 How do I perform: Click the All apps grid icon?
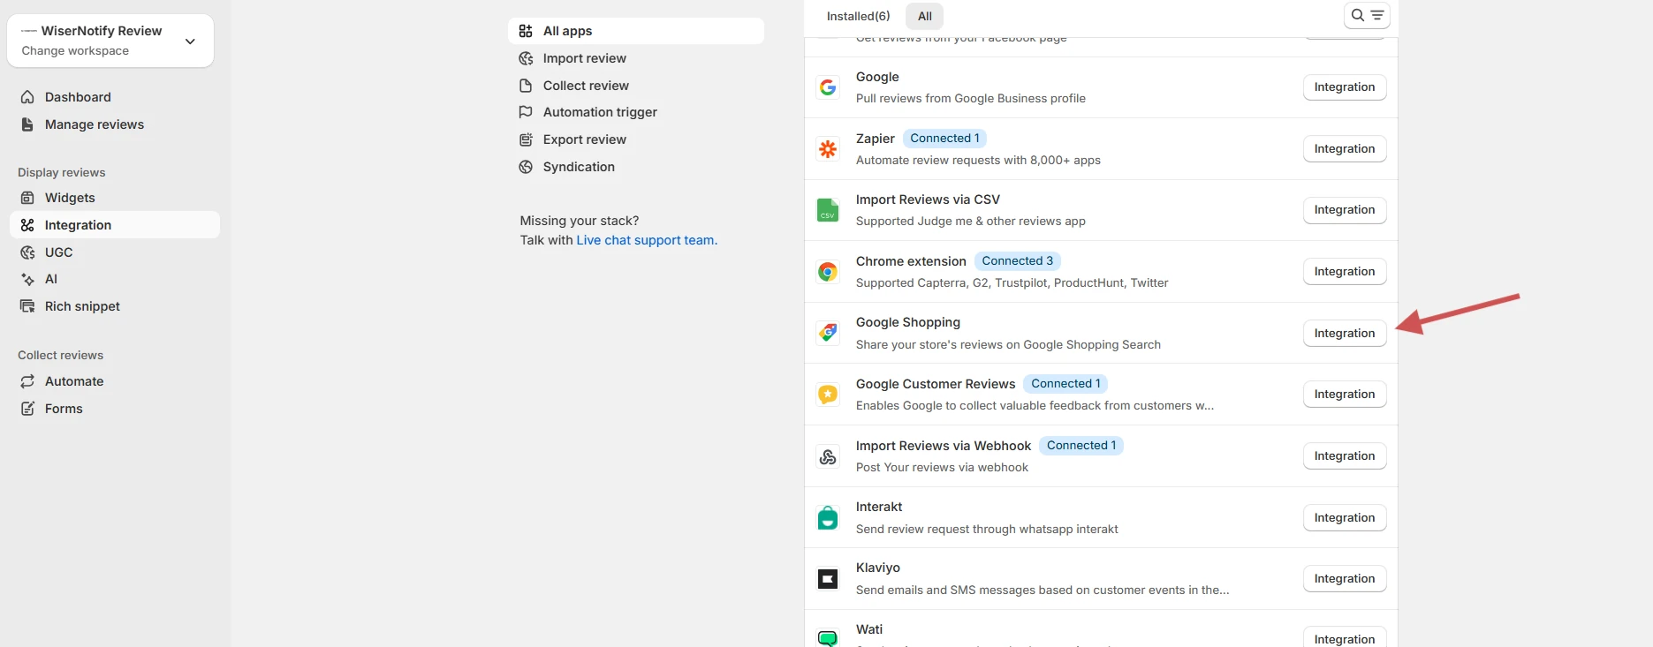pyautogui.click(x=526, y=31)
